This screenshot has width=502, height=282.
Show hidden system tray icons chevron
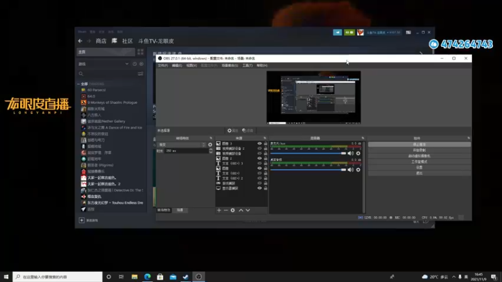(x=454, y=276)
